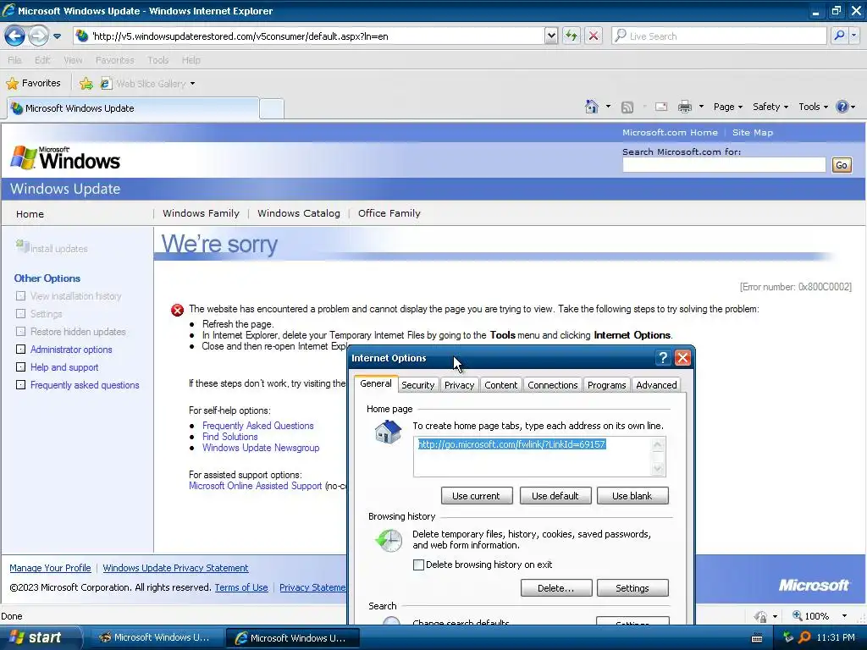Viewport: 867px width, 650px height.
Task: Click the Read Mail toolbar icon
Action: (661, 107)
